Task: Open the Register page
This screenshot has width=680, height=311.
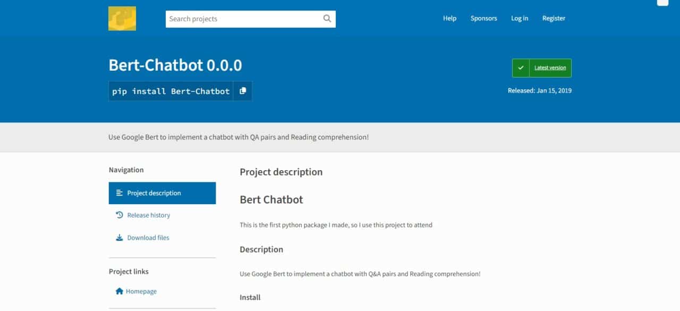Action: tap(554, 18)
